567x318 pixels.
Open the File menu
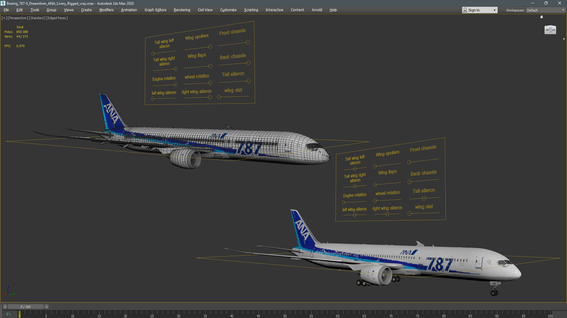[x=6, y=10]
